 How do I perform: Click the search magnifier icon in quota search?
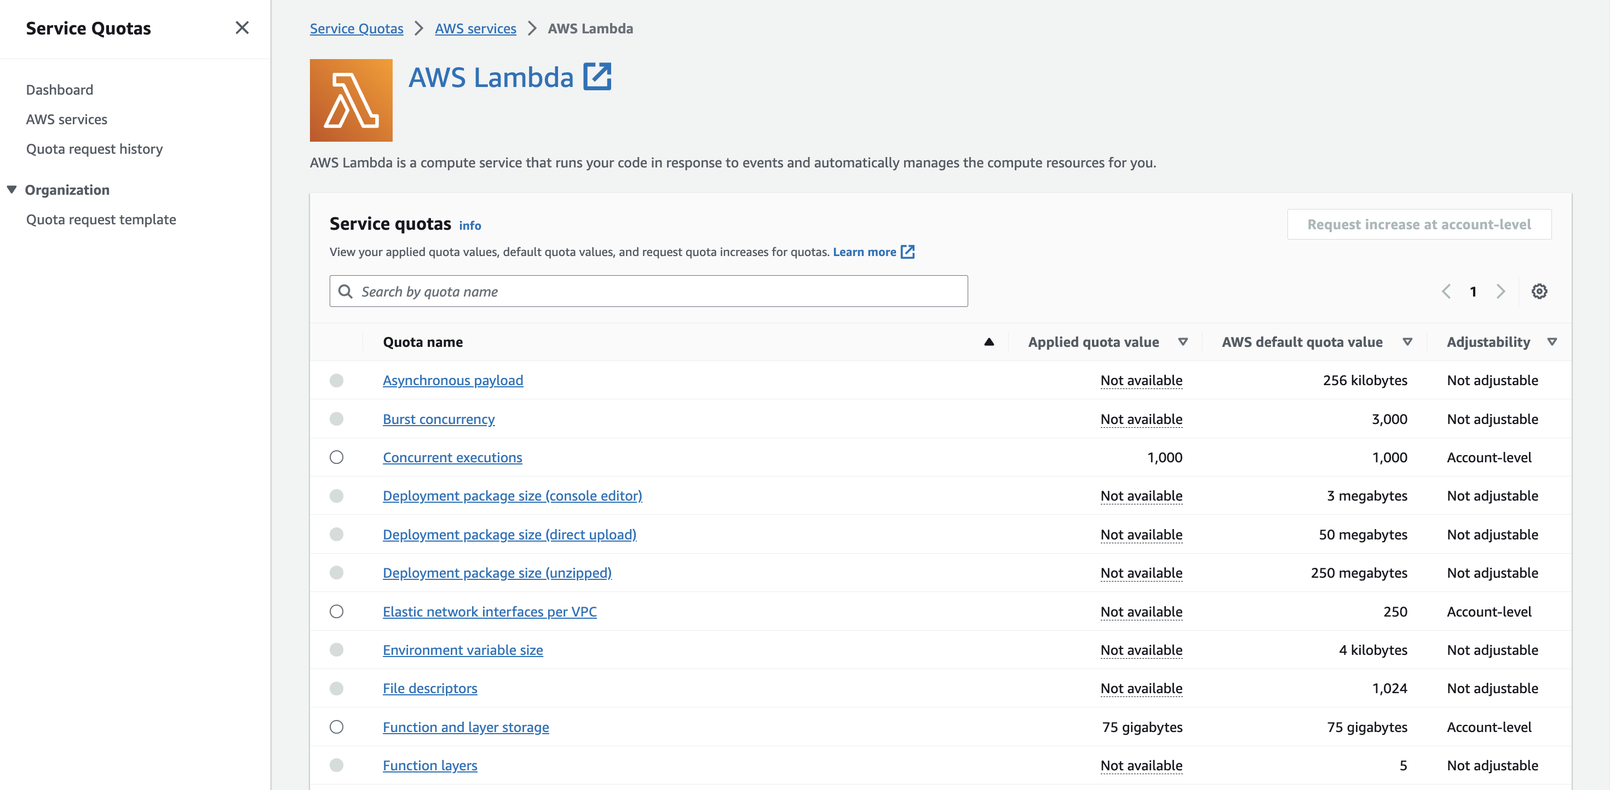click(346, 291)
